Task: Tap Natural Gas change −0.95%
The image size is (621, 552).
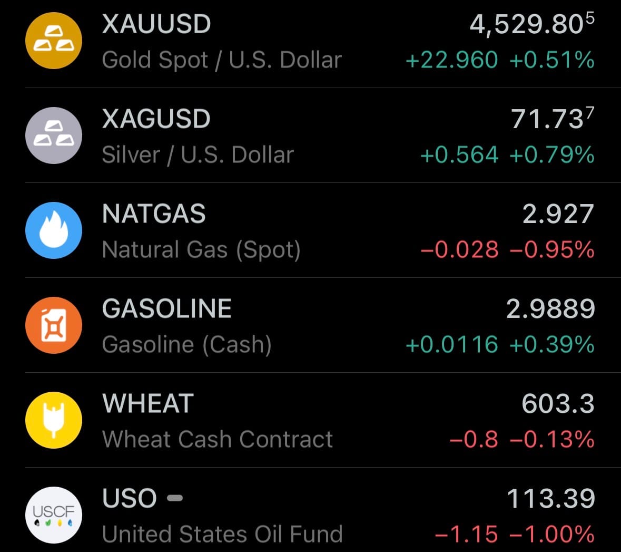Action: pos(551,250)
